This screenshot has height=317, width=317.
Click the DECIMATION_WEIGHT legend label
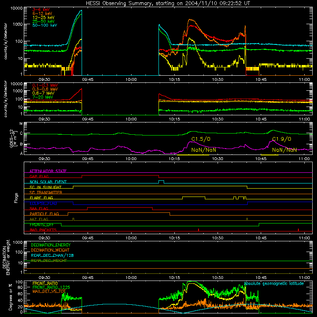50,250
